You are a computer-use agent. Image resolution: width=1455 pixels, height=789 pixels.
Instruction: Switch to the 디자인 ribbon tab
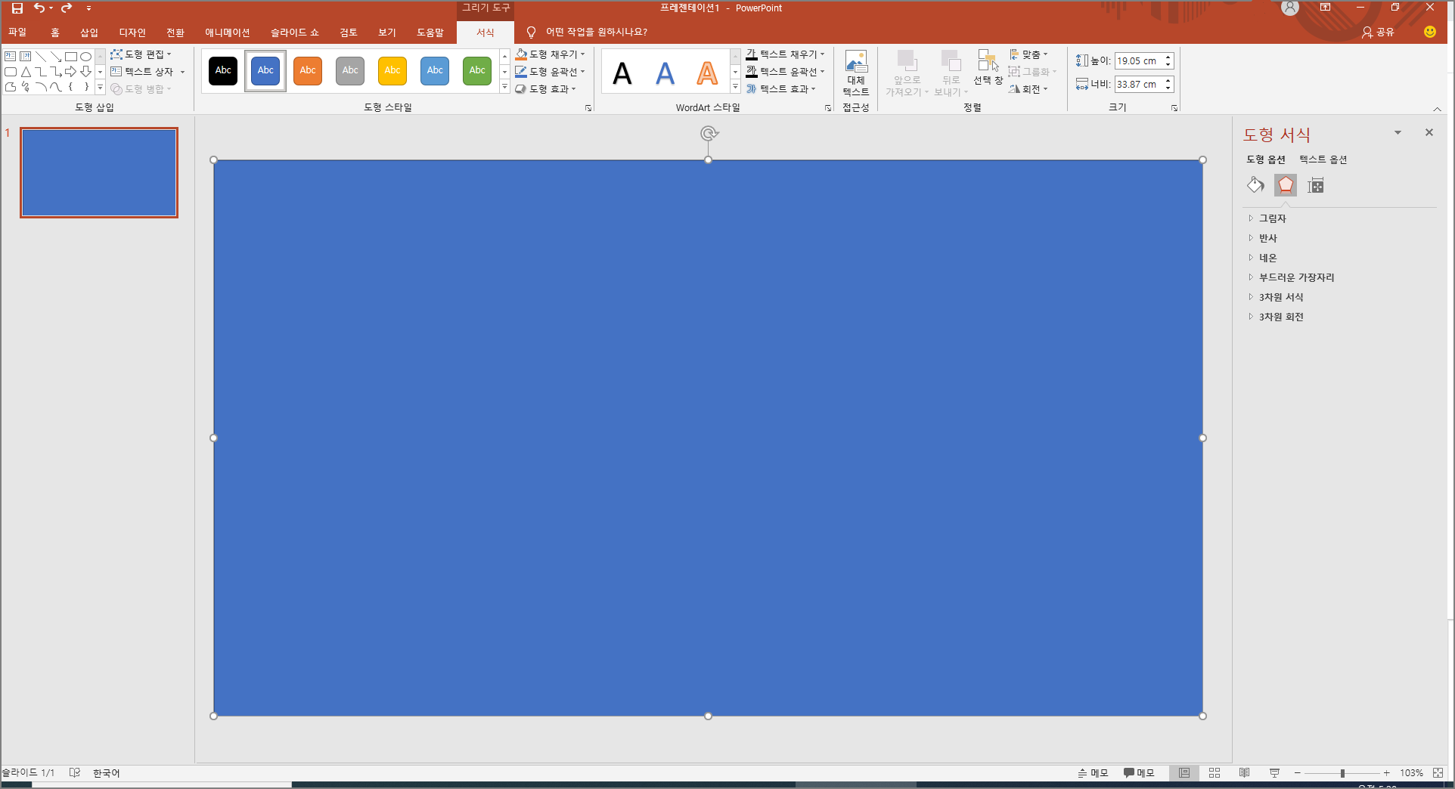(x=132, y=32)
